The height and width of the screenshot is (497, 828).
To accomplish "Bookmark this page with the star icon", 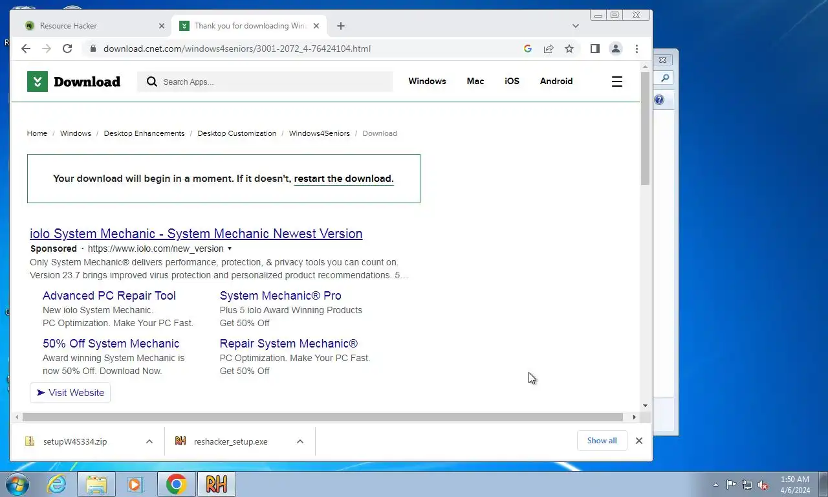I will pyautogui.click(x=569, y=49).
